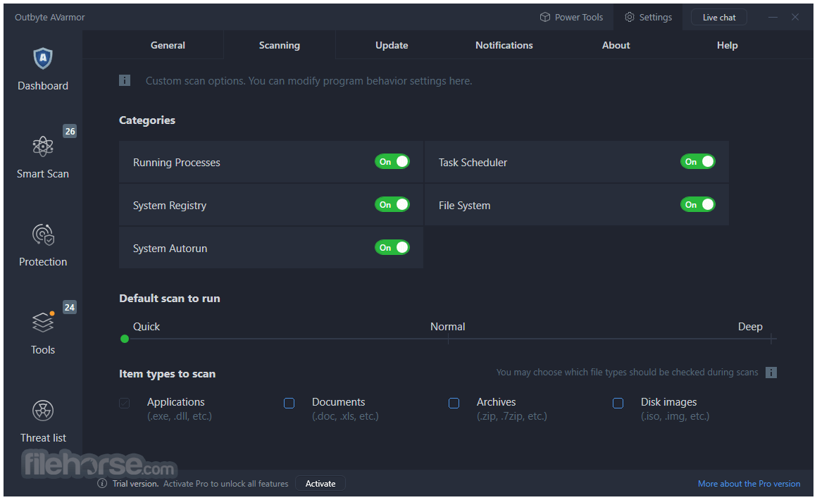
Task: Click the Task Scheduler label
Action: (x=473, y=163)
